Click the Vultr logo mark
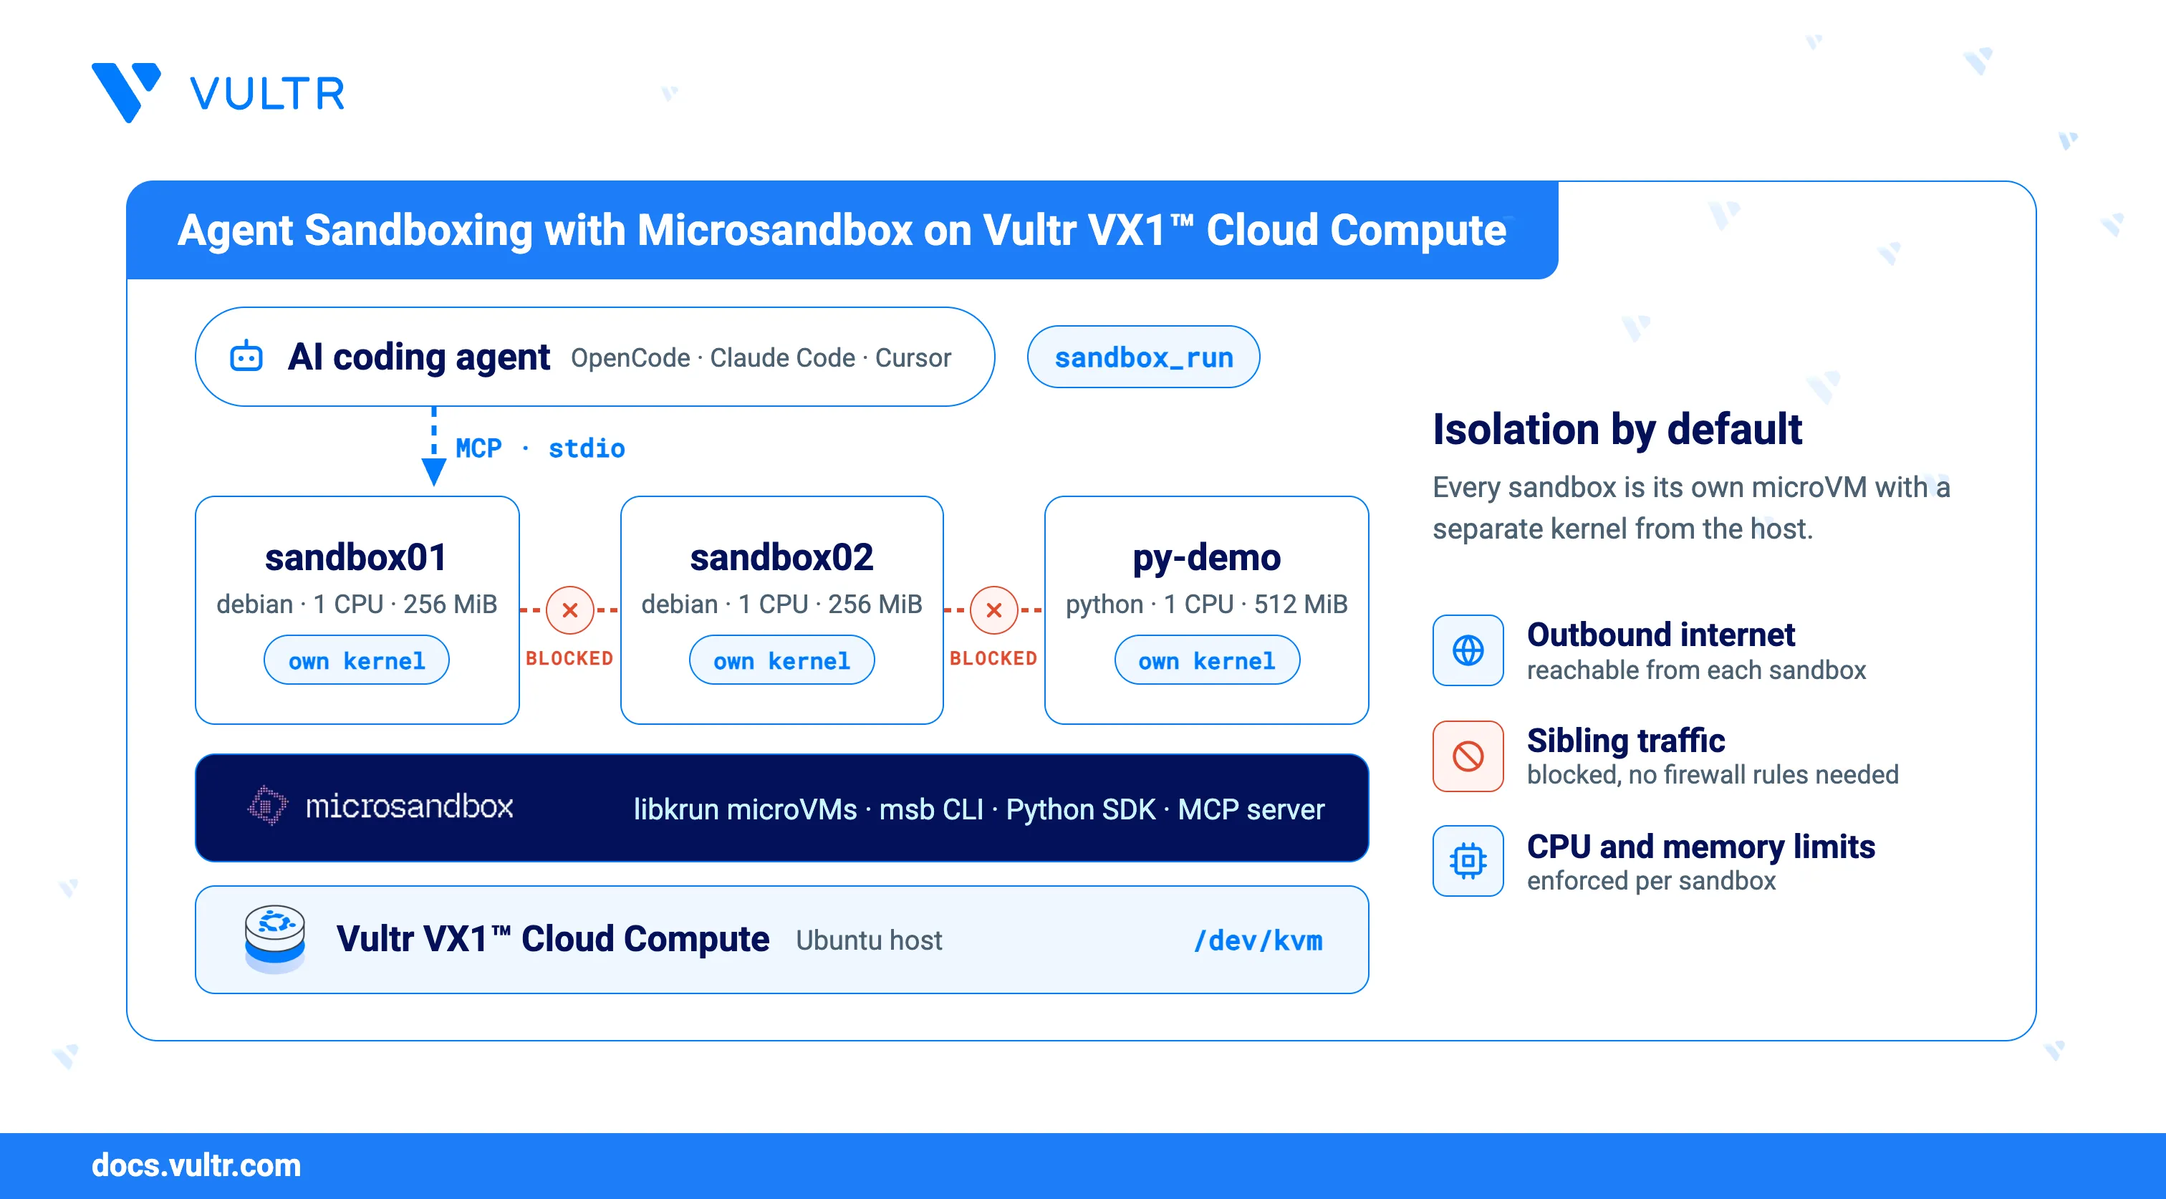This screenshot has height=1199, width=2166. (x=126, y=92)
